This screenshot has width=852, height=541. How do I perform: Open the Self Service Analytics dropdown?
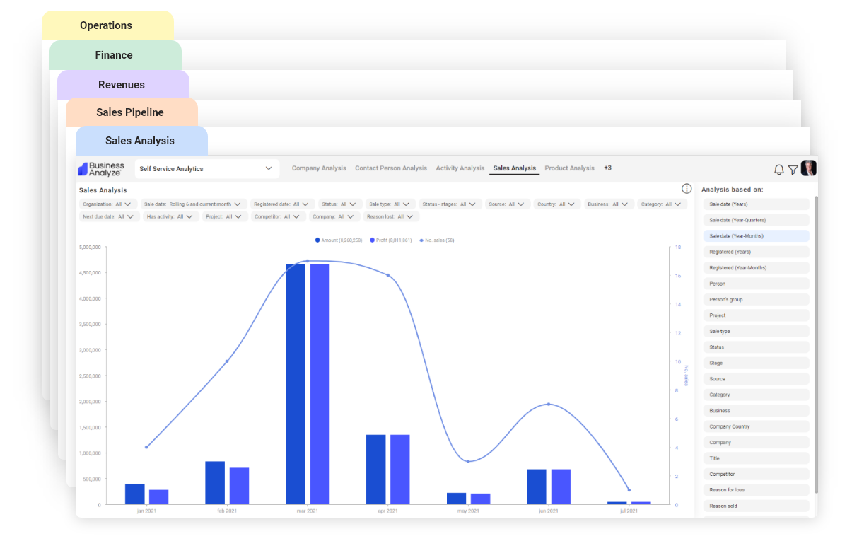click(x=206, y=168)
